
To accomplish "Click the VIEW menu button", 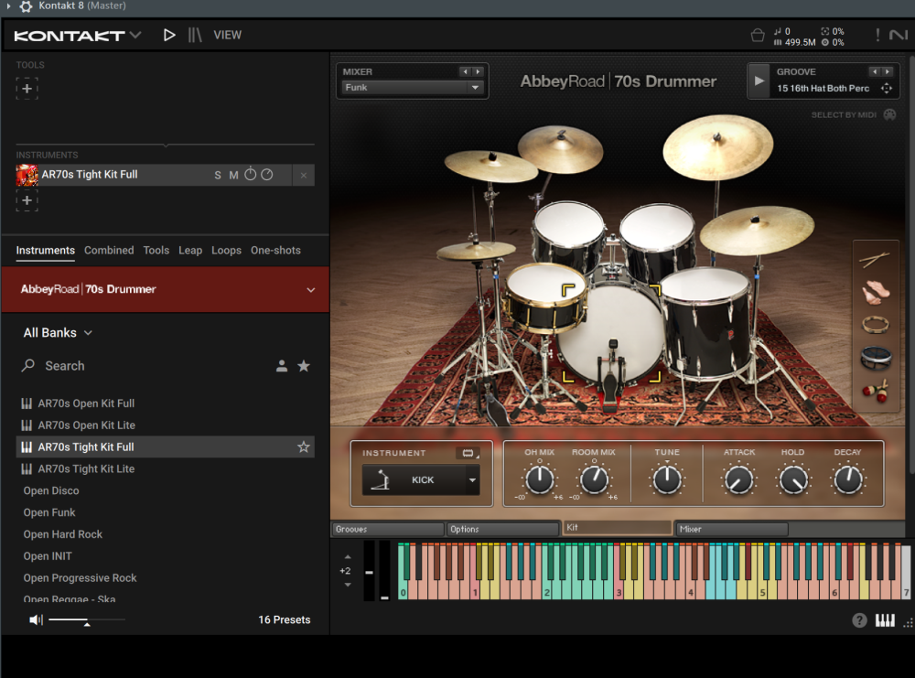I will click(x=227, y=35).
